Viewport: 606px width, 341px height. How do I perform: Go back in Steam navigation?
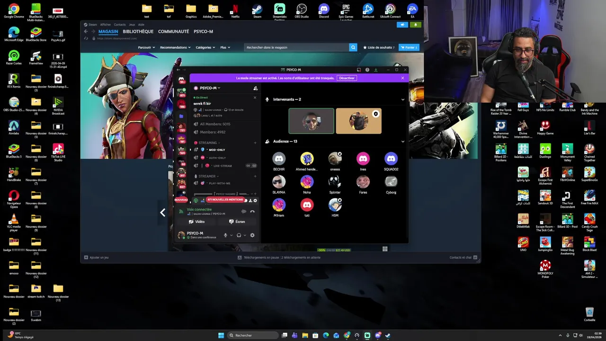(86, 31)
